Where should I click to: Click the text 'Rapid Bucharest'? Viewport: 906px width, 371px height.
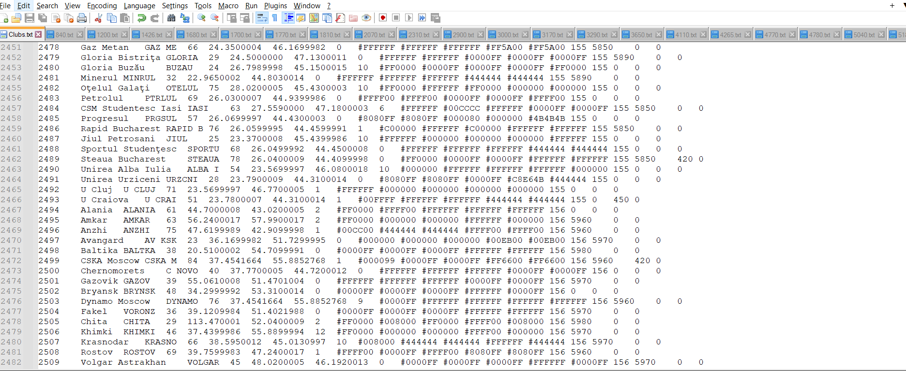(x=121, y=129)
